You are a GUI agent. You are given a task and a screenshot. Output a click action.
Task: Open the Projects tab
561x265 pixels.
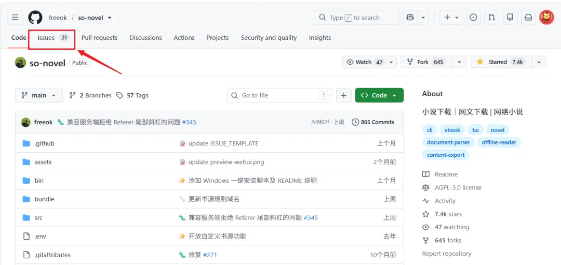218,37
